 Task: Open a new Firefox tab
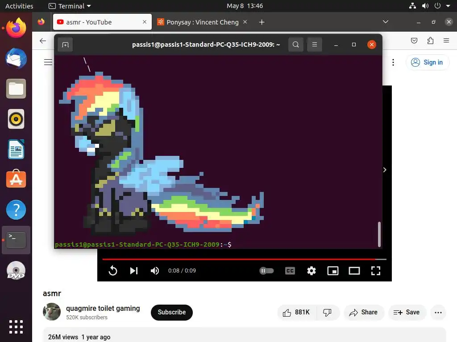(x=262, y=22)
